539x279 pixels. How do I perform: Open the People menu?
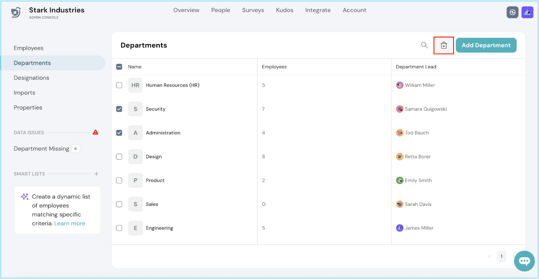(x=221, y=10)
